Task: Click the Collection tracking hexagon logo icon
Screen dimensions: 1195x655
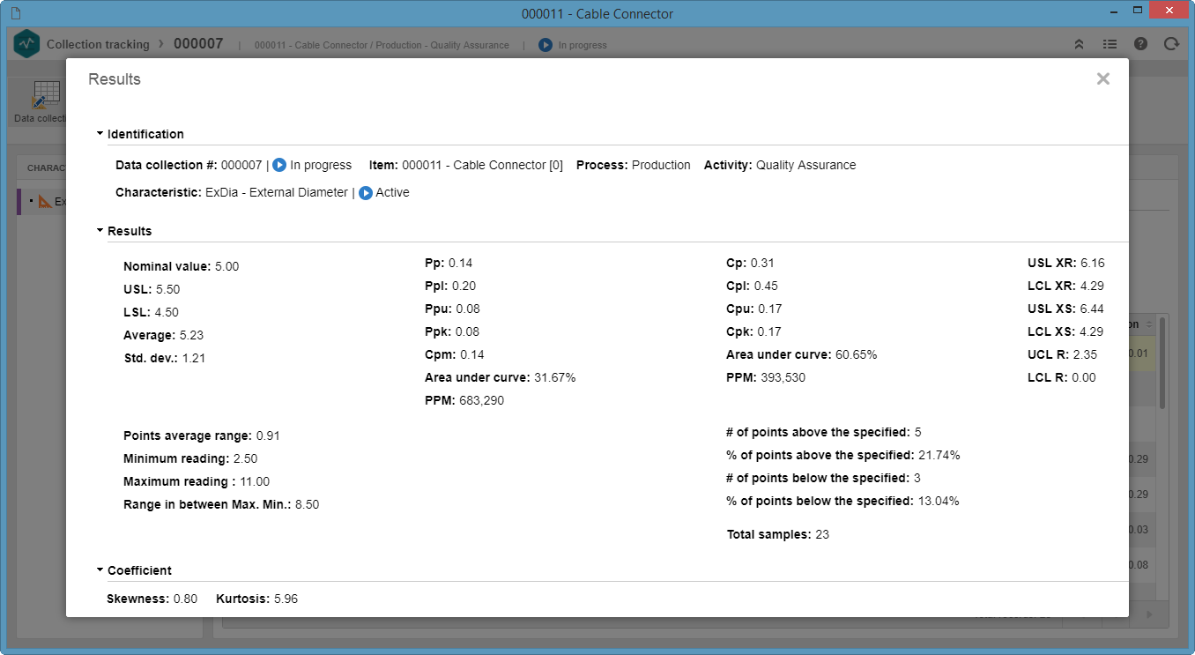Action: [x=27, y=43]
